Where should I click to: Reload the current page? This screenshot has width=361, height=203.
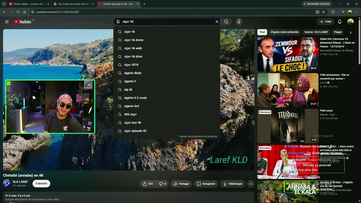18,12
